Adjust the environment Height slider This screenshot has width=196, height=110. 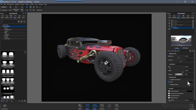[183, 72]
